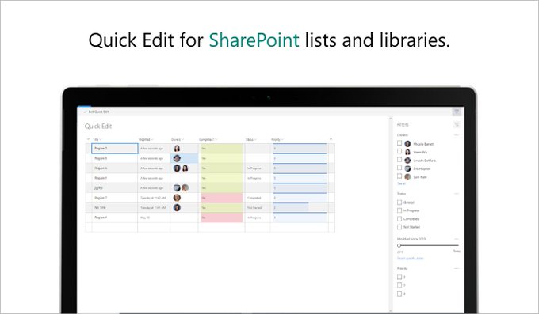The height and width of the screenshot is (314, 539).
Task: Open the Title column header dropdown
Action: pyautogui.click(x=97, y=139)
